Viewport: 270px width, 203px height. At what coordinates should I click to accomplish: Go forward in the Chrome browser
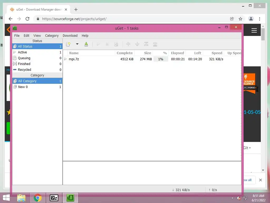[19, 19]
